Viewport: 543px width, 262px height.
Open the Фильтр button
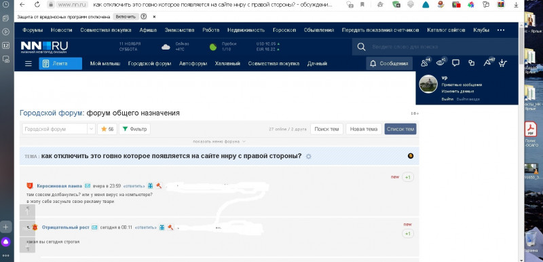(134, 129)
